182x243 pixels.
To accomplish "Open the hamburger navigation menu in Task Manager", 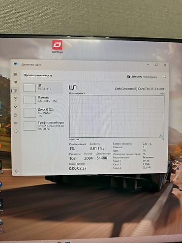I will [15, 74].
